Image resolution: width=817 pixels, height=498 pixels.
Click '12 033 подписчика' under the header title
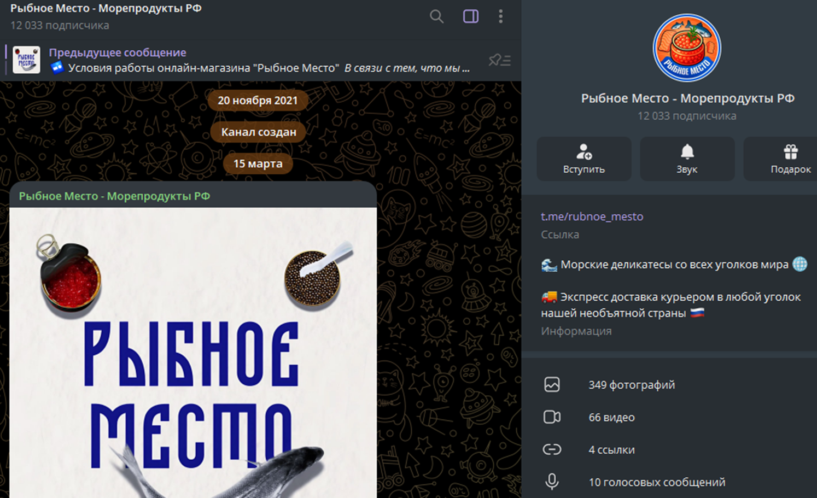[x=60, y=25]
